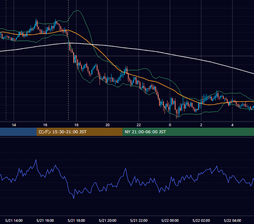Click the 5/22 00:00 time label
254x224 pixels.
point(170,220)
